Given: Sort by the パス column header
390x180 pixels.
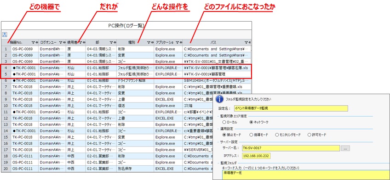Looking at the screenshot, I should (213, 42).
